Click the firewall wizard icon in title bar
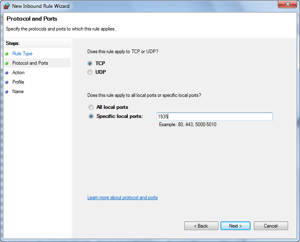 [7, 6]
